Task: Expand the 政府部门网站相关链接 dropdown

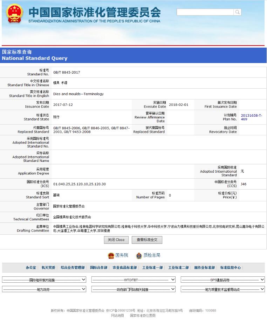Action: pyautogui.click(x=133, y=289)
